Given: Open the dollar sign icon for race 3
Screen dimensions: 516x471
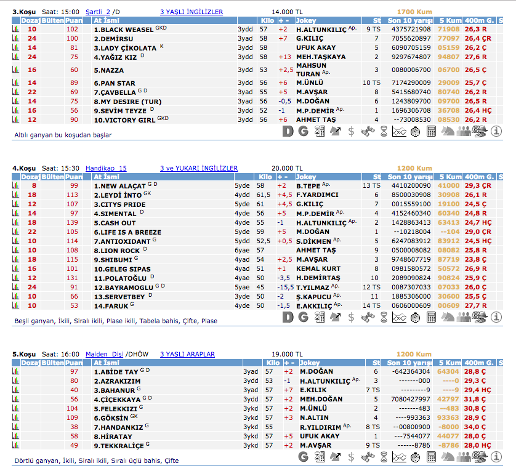Looking at the screenshot, I should tap(351, 131).
